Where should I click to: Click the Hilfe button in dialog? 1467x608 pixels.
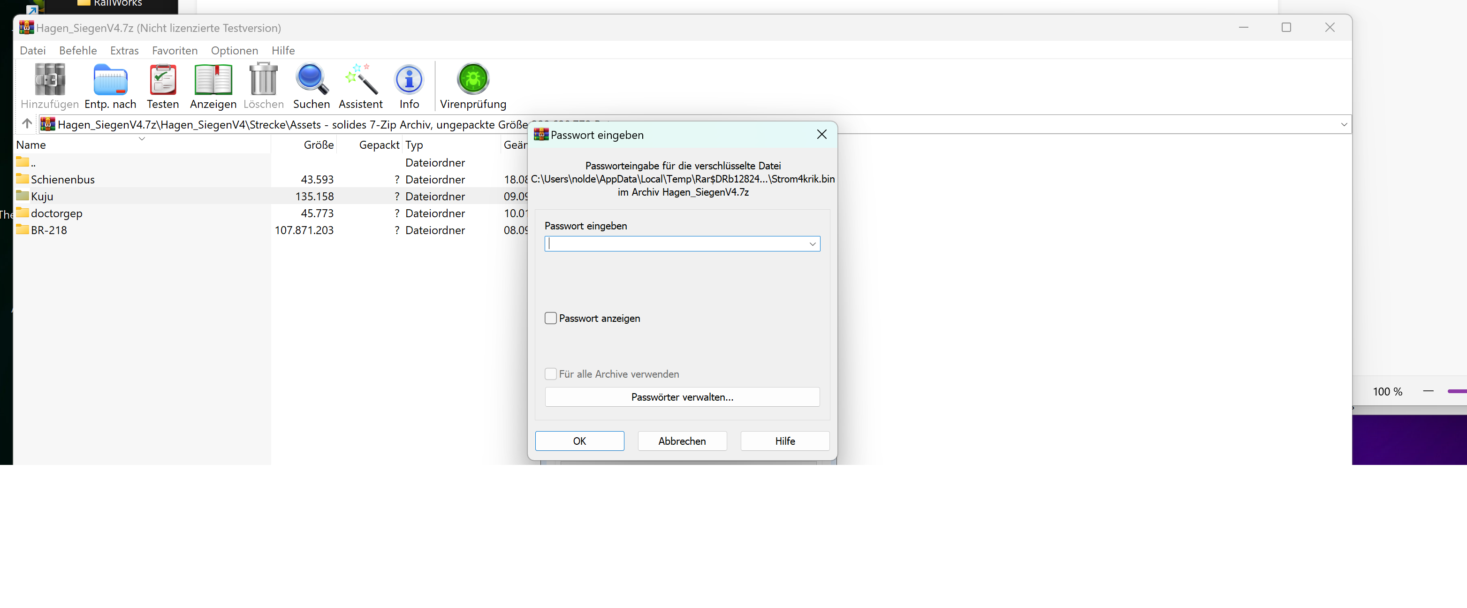click(785, 441)
